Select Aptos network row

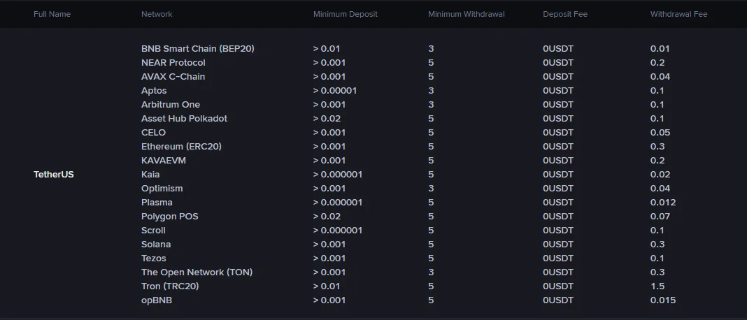pos(154,90)
